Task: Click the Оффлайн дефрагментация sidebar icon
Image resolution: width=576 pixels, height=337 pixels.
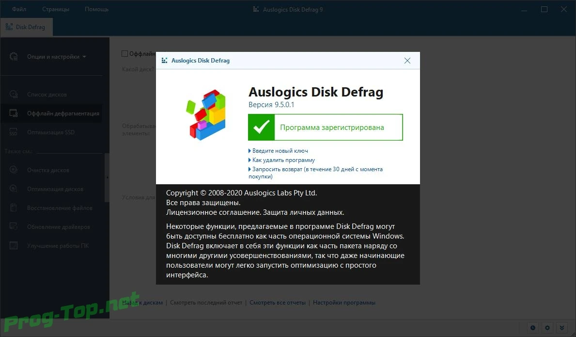Action: 14,113
